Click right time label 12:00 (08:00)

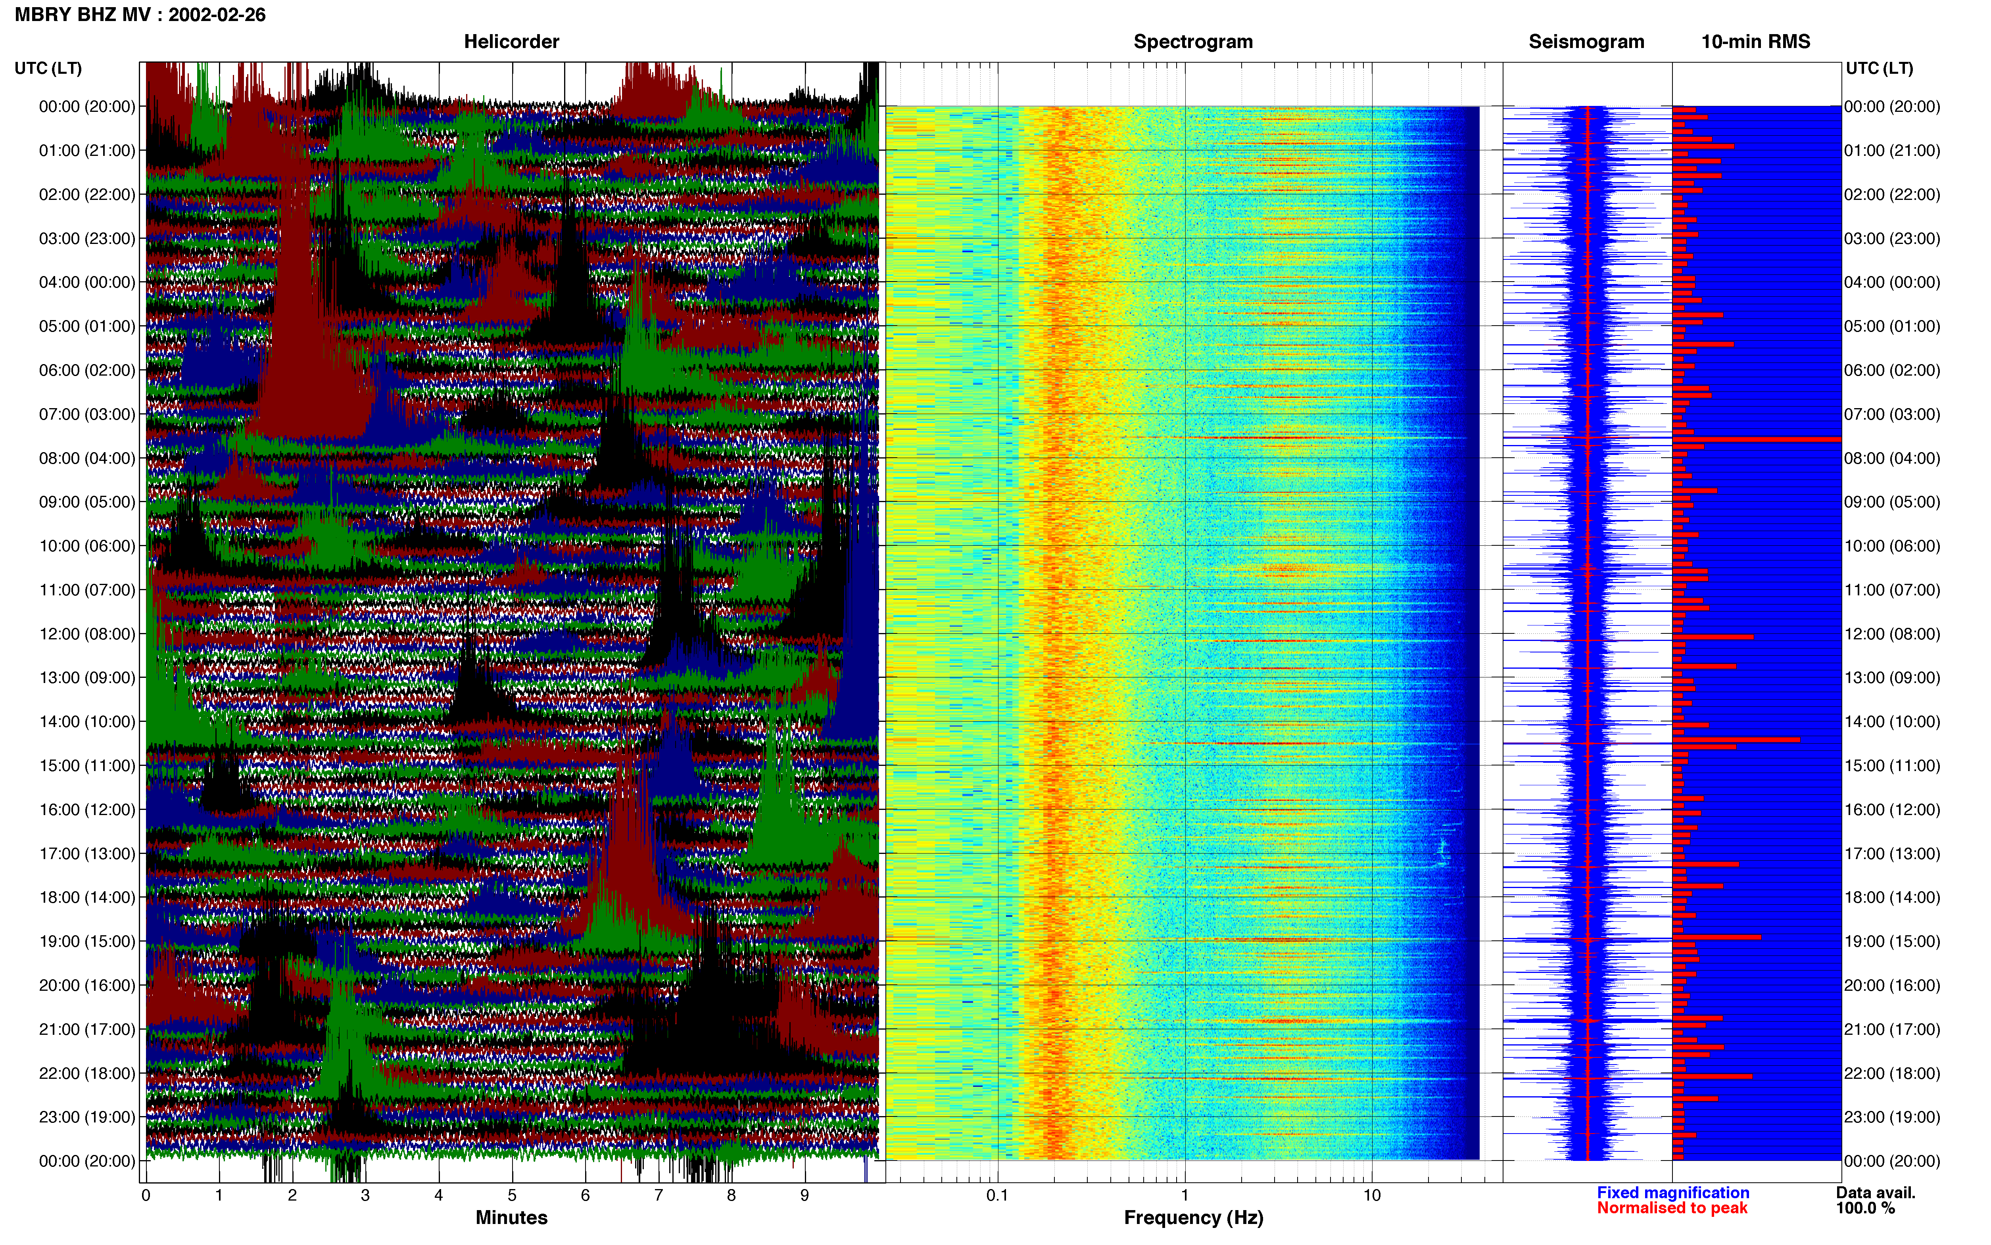(x=1892, y=634)
